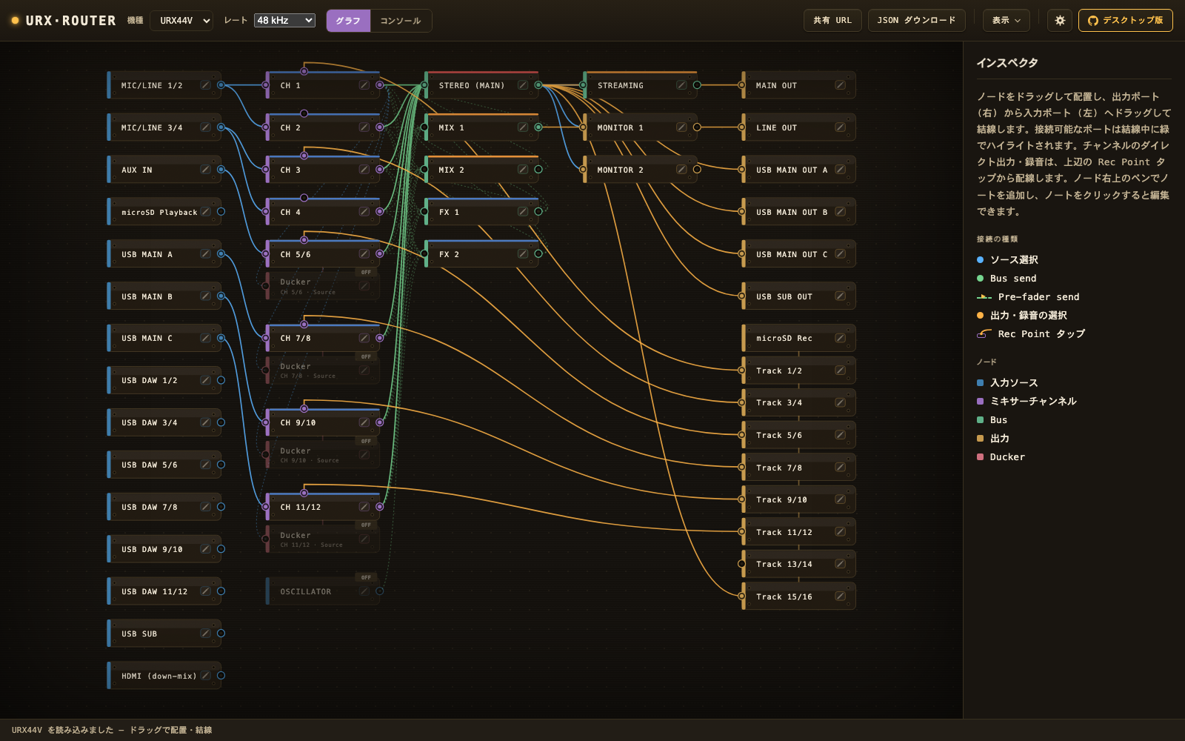Click the pencil icon on MONITOR 2

(x=681, y=170)
